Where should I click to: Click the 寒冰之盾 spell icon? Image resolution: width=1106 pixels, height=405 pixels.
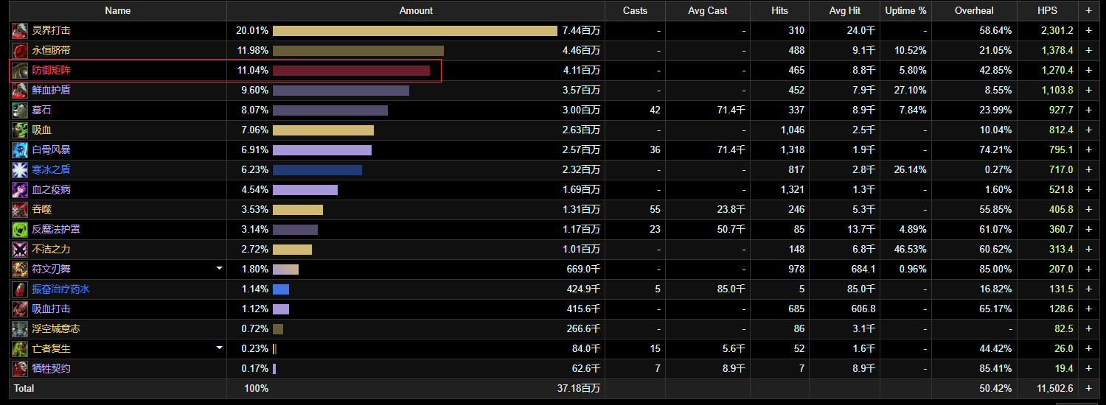point(20,170)
